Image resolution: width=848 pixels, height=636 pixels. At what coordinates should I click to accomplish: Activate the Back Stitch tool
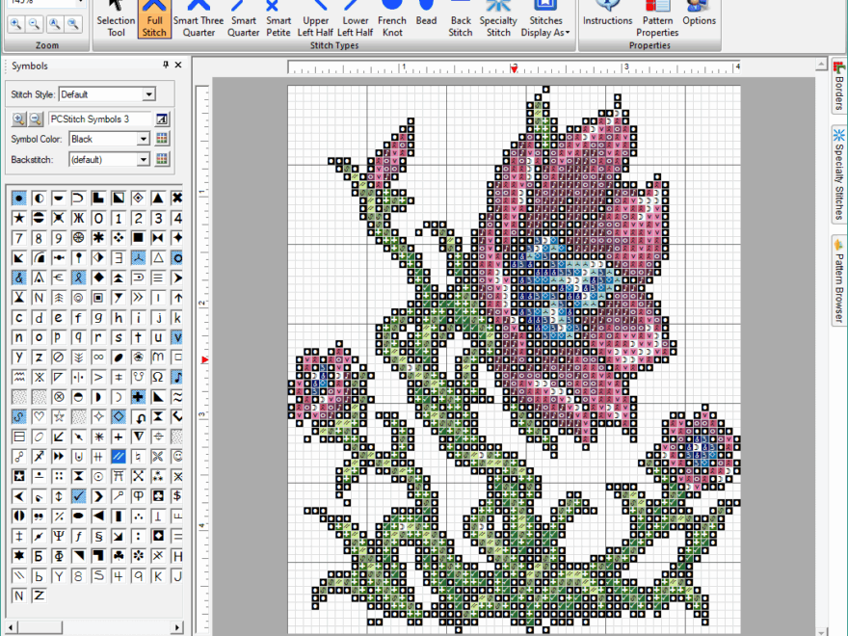point(460,19)
